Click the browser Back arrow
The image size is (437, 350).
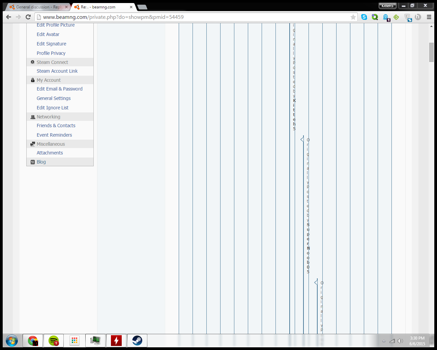pos(9,17)
